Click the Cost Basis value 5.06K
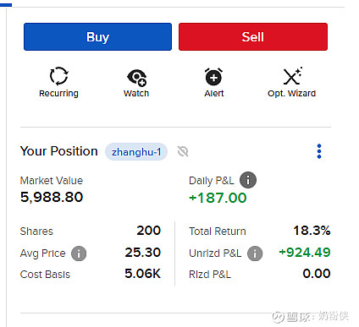This screenshot has height=327, width=359. point(142,274)
